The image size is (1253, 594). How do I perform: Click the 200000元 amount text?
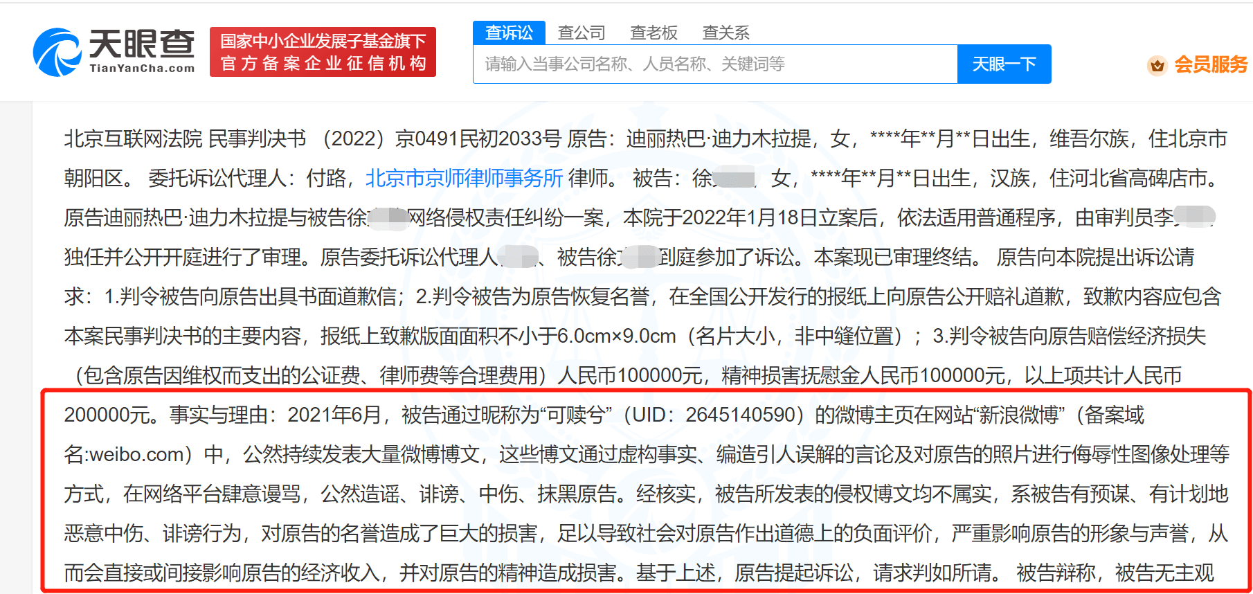coord(107,415)
